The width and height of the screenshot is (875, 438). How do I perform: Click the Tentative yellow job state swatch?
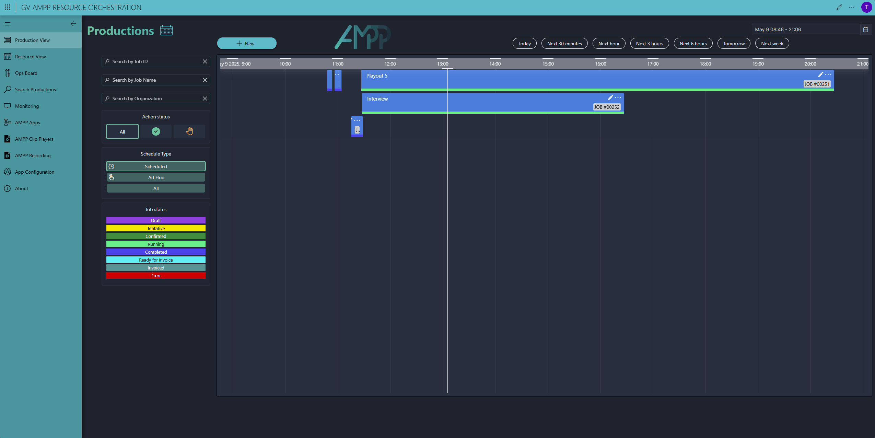(x=156, y=228)
